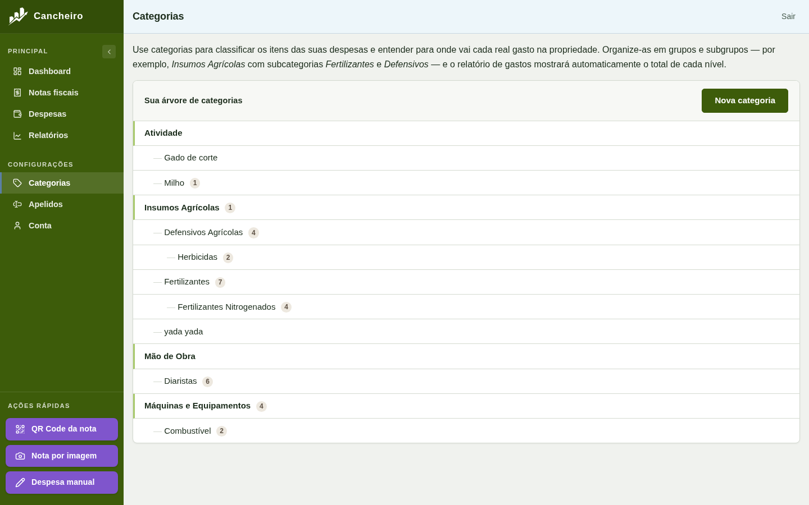The height and width of the screenshot is (505, 809).
Task: Click the Sair logout link
Action: [788, 16]
